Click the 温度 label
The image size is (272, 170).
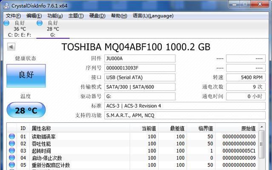click(x=26, y=96)
